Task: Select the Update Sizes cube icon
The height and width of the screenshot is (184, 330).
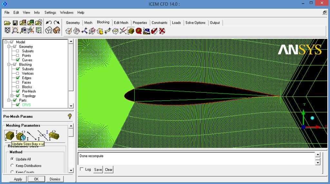Action: (9, 136)
